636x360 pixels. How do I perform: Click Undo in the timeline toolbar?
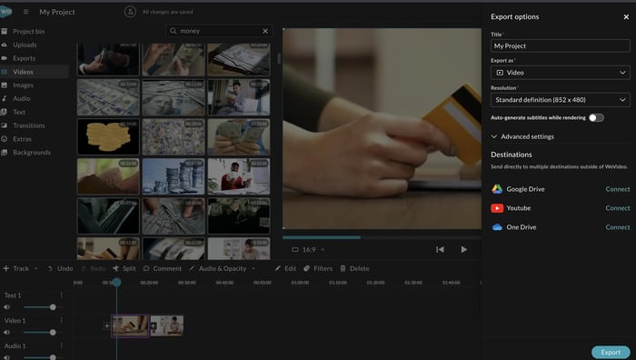pos(60,268)
